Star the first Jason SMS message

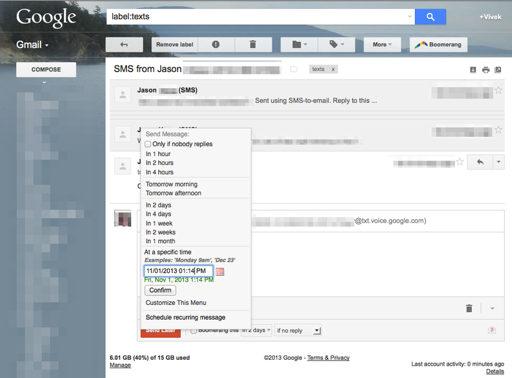(x=498, y=91)
